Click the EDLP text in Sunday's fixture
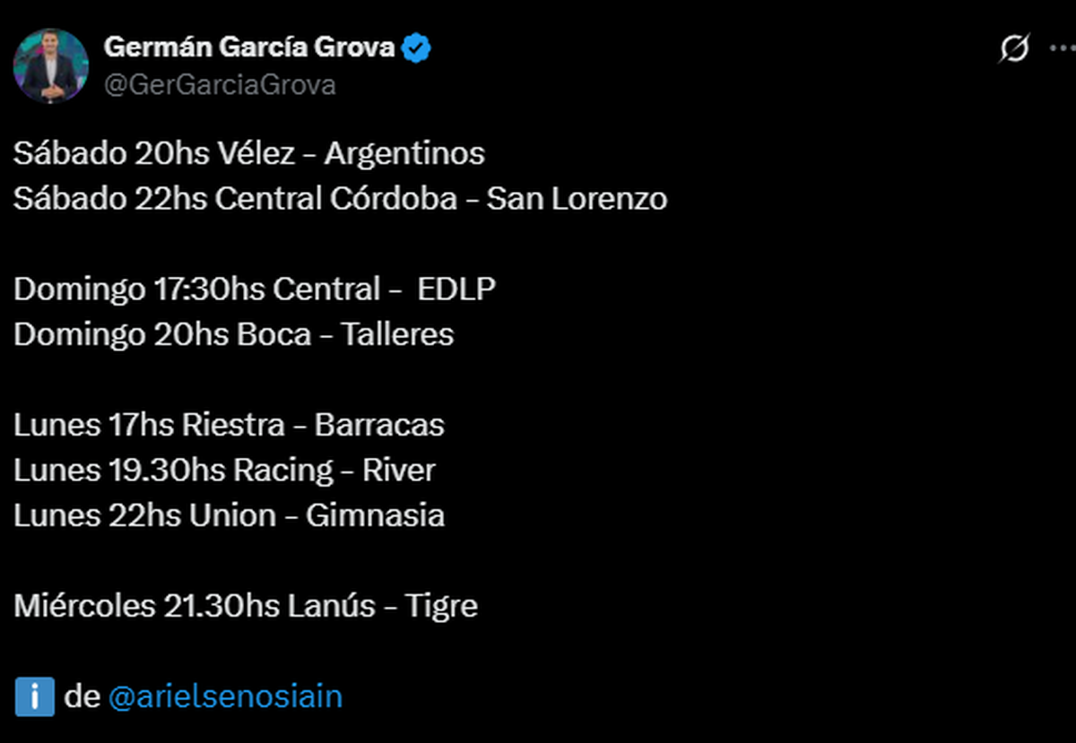1076x743 pixels. [456, 289]
